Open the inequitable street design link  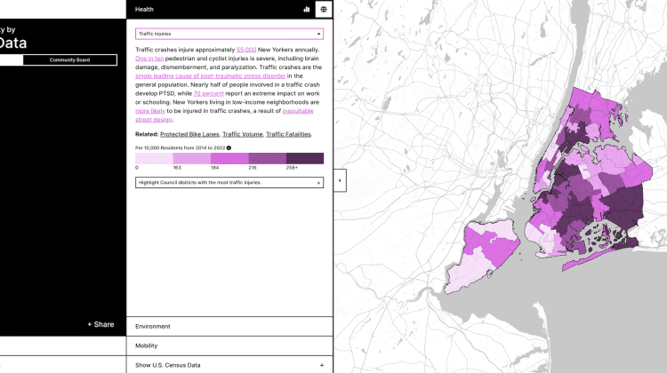298,111
